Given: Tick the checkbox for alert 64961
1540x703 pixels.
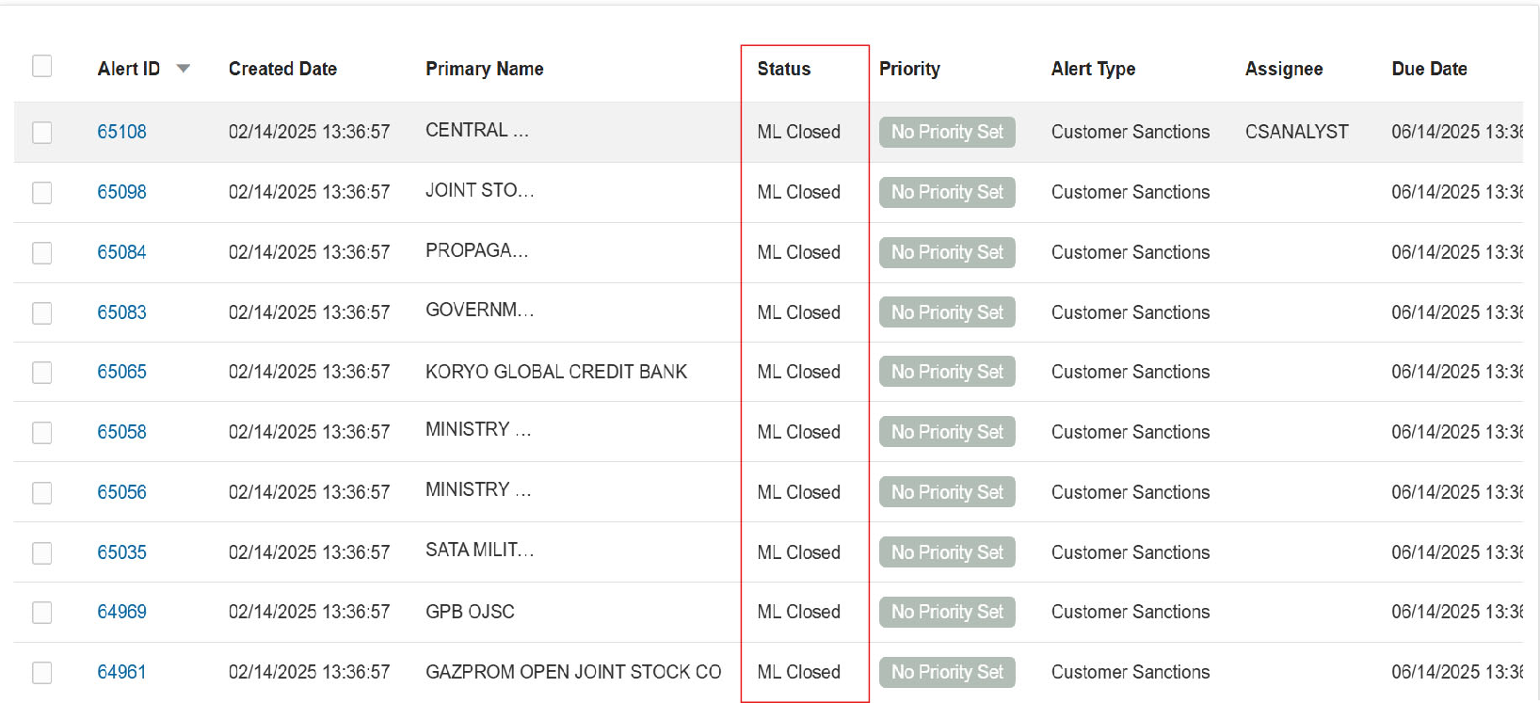Looking at the screenshot, I should (x=42, y=673).
